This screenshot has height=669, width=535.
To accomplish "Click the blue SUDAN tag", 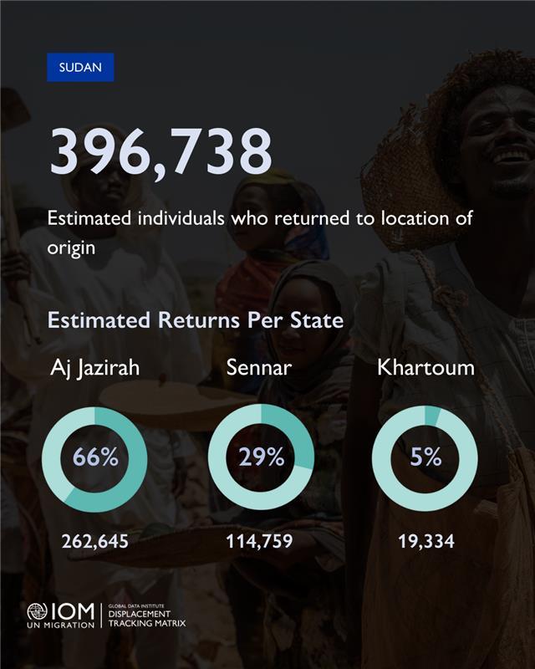I will (80, 68).
